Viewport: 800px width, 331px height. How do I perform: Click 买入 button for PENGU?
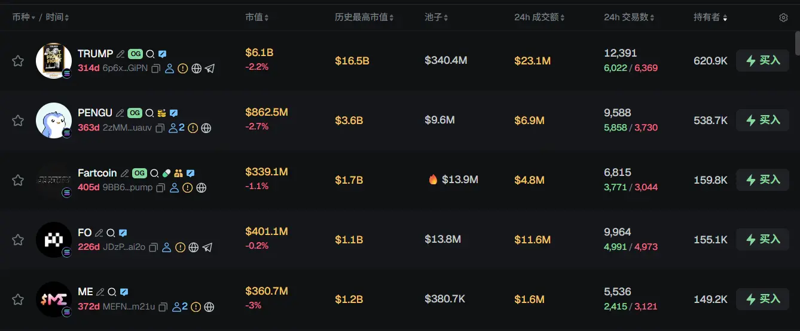click(x=762, y=120)
